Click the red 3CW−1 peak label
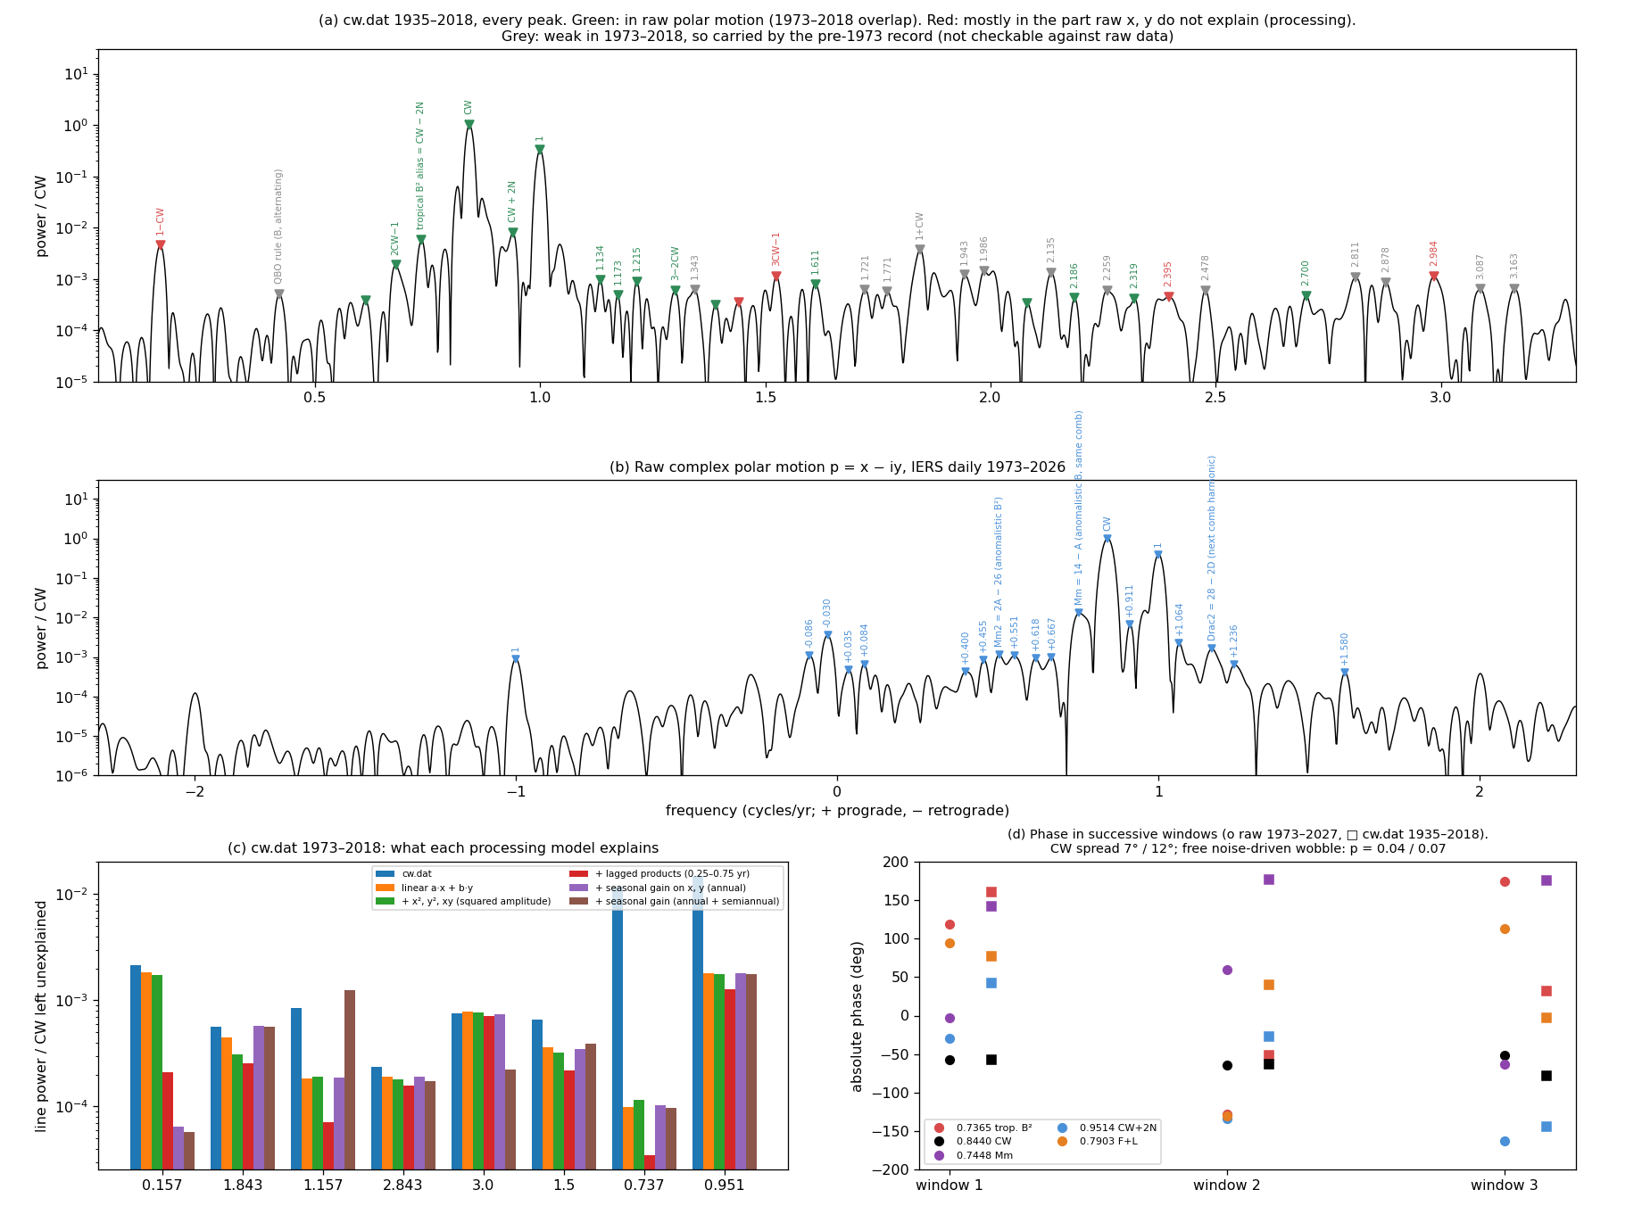Screen dimensions: 1642x1231 (x=776, y=249)
